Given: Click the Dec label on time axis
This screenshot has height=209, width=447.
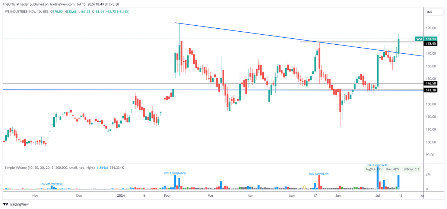Looking at the screenshot, I should tap(79, 195).
